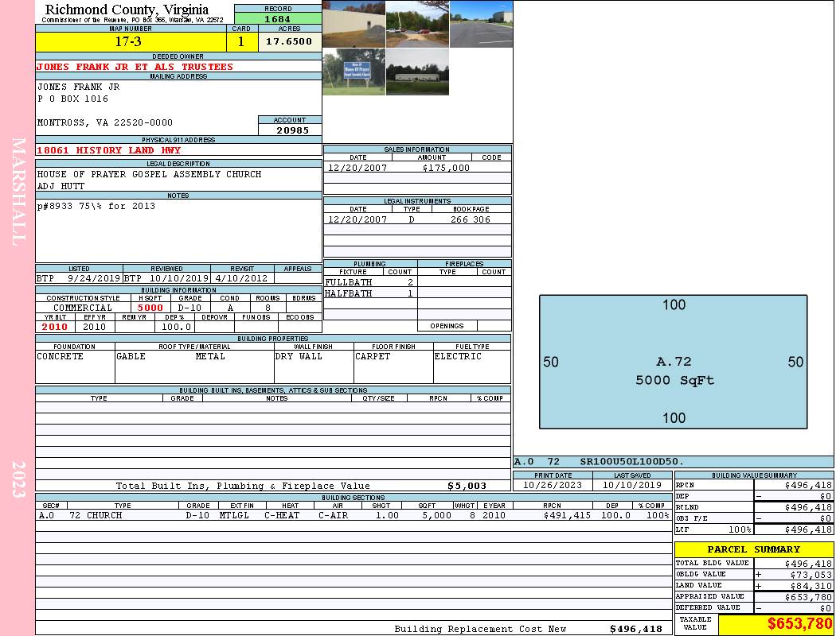Open the long white building photo thumbnail
Image resolution: width=836 pixels, height=636 pixels.
click(x=417, y=72)
